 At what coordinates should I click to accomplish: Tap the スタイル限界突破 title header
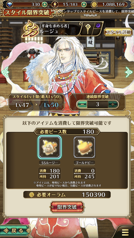27,13
